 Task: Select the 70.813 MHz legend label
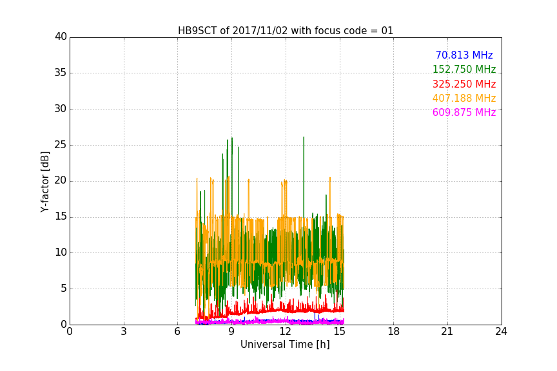(464, 55)
